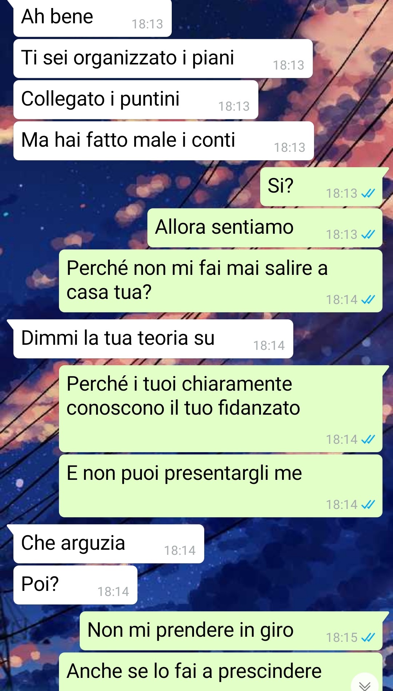Tap the 'Perché non mi fai mai salire' message
The width and height of the screenshot is (393, 691).
tap(221, 281)
